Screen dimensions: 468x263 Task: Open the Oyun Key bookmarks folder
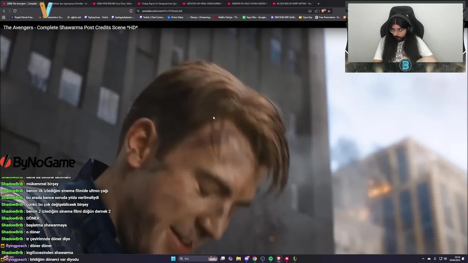point(306,17)
